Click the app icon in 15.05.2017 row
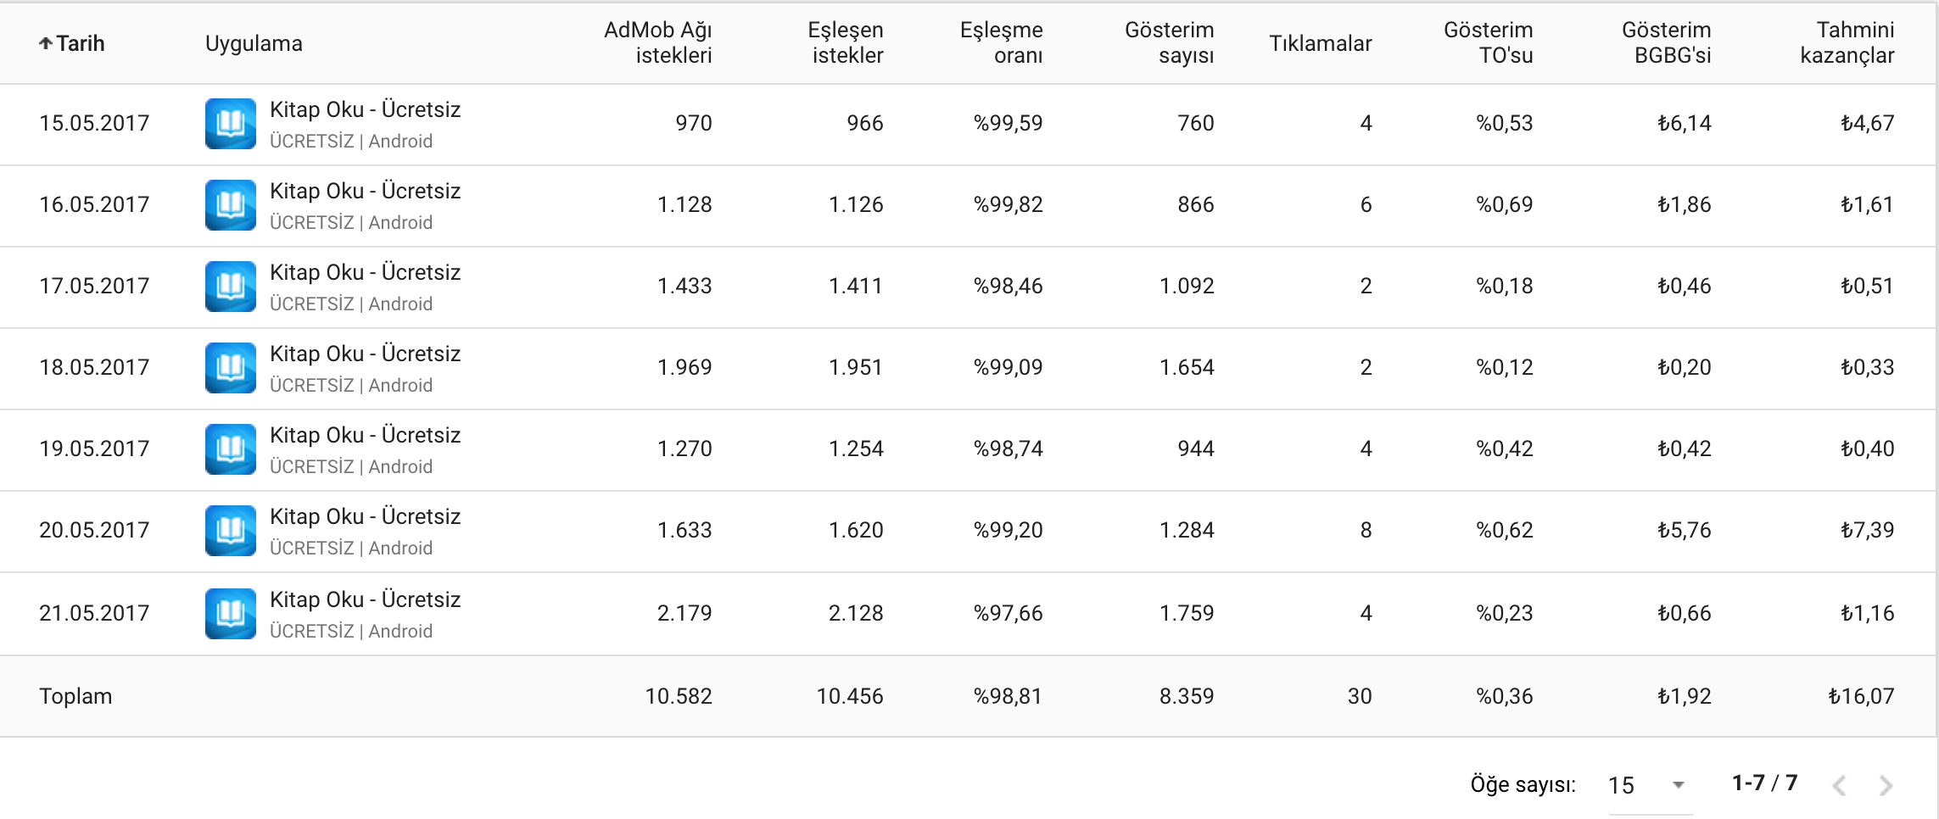Image resolution: width=1939 pixels, height=819 pixels. 231,124
